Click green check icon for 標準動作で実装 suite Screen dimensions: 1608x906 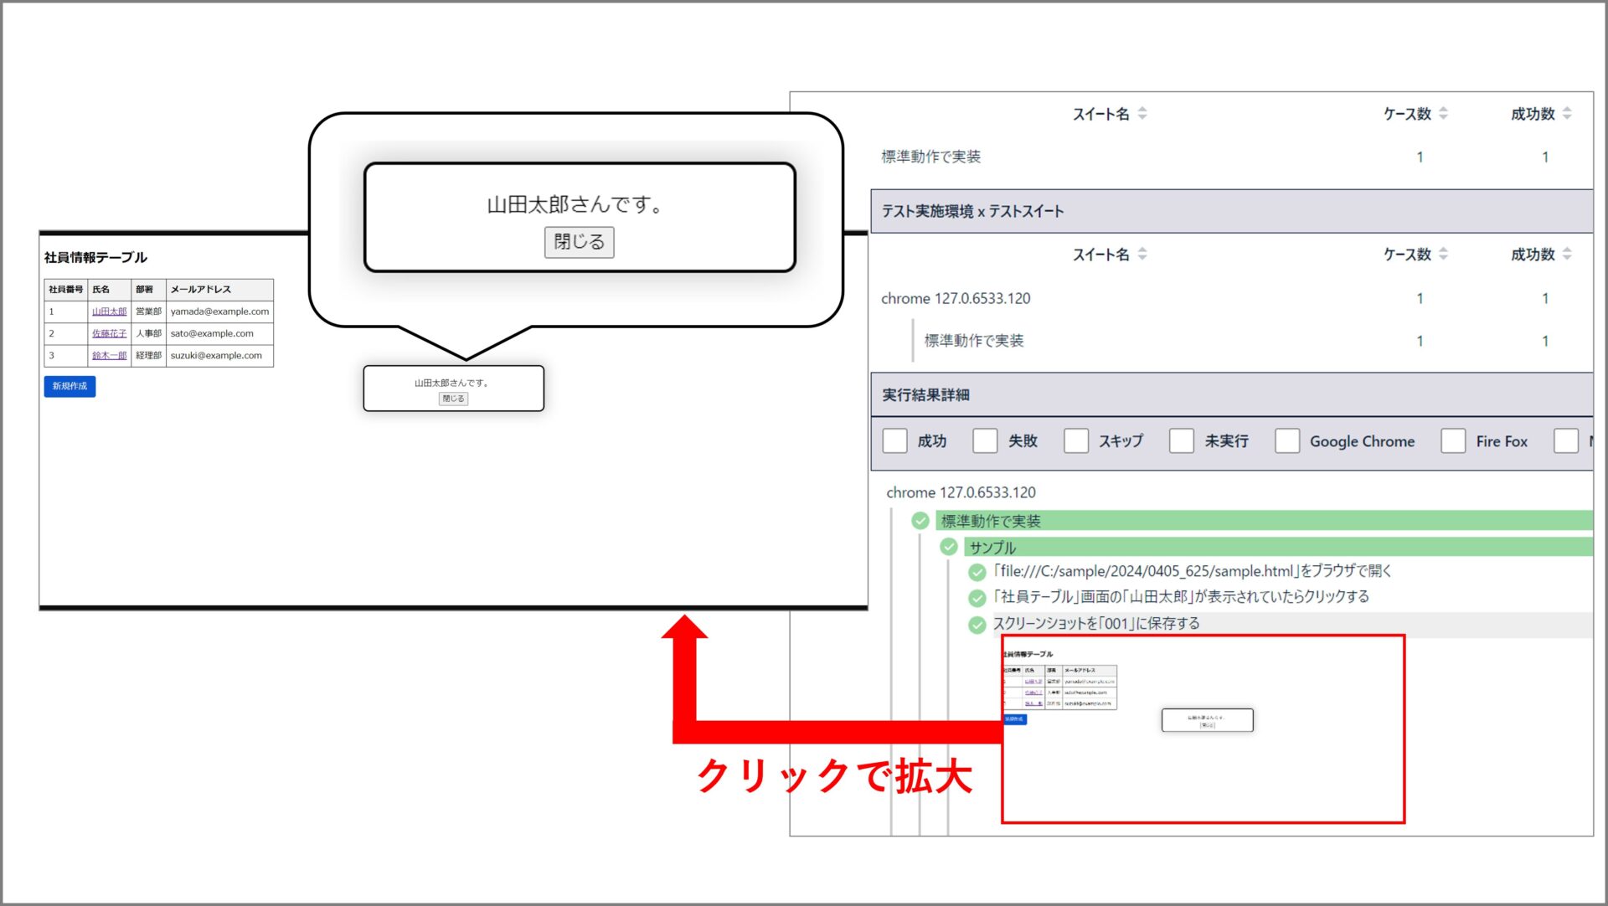point(920,521)
